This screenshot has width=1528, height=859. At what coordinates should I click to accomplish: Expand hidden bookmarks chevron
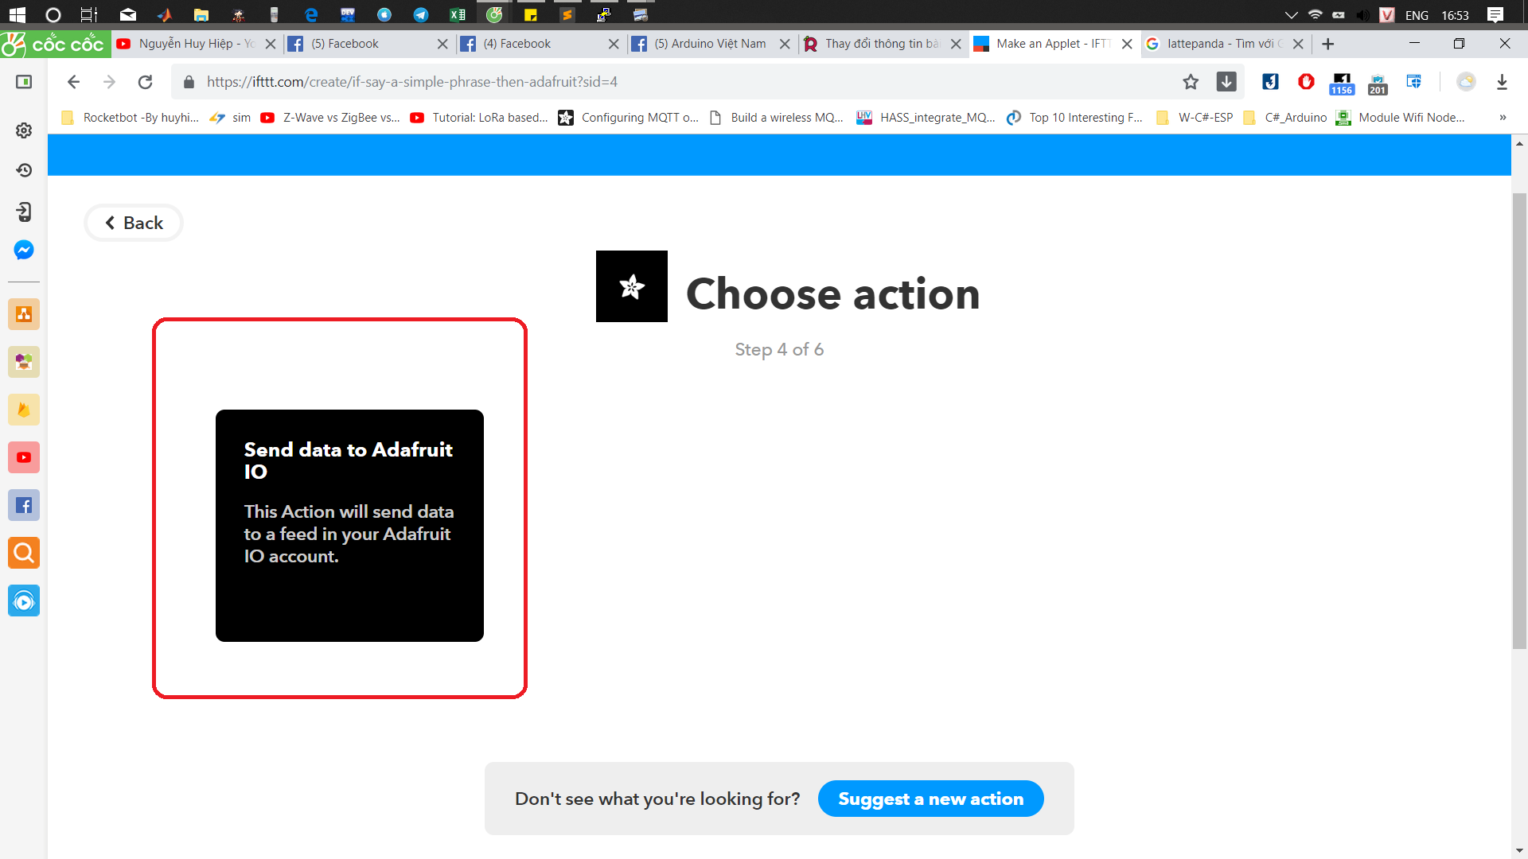click(1503, 118)
